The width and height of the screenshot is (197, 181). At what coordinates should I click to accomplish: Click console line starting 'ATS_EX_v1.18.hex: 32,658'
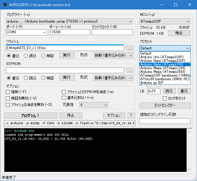click(x=48, y=139)
